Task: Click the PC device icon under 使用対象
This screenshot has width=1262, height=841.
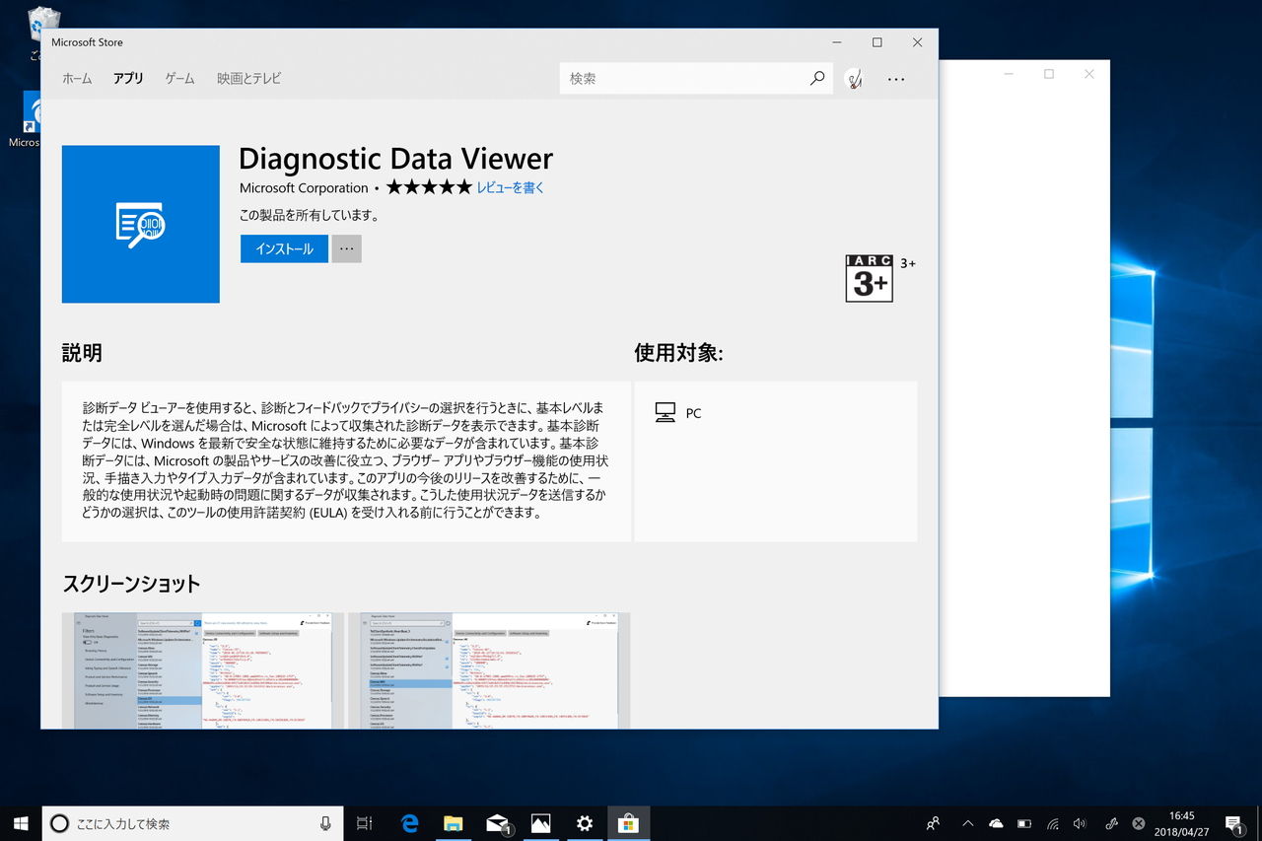Action: point(666,413)
